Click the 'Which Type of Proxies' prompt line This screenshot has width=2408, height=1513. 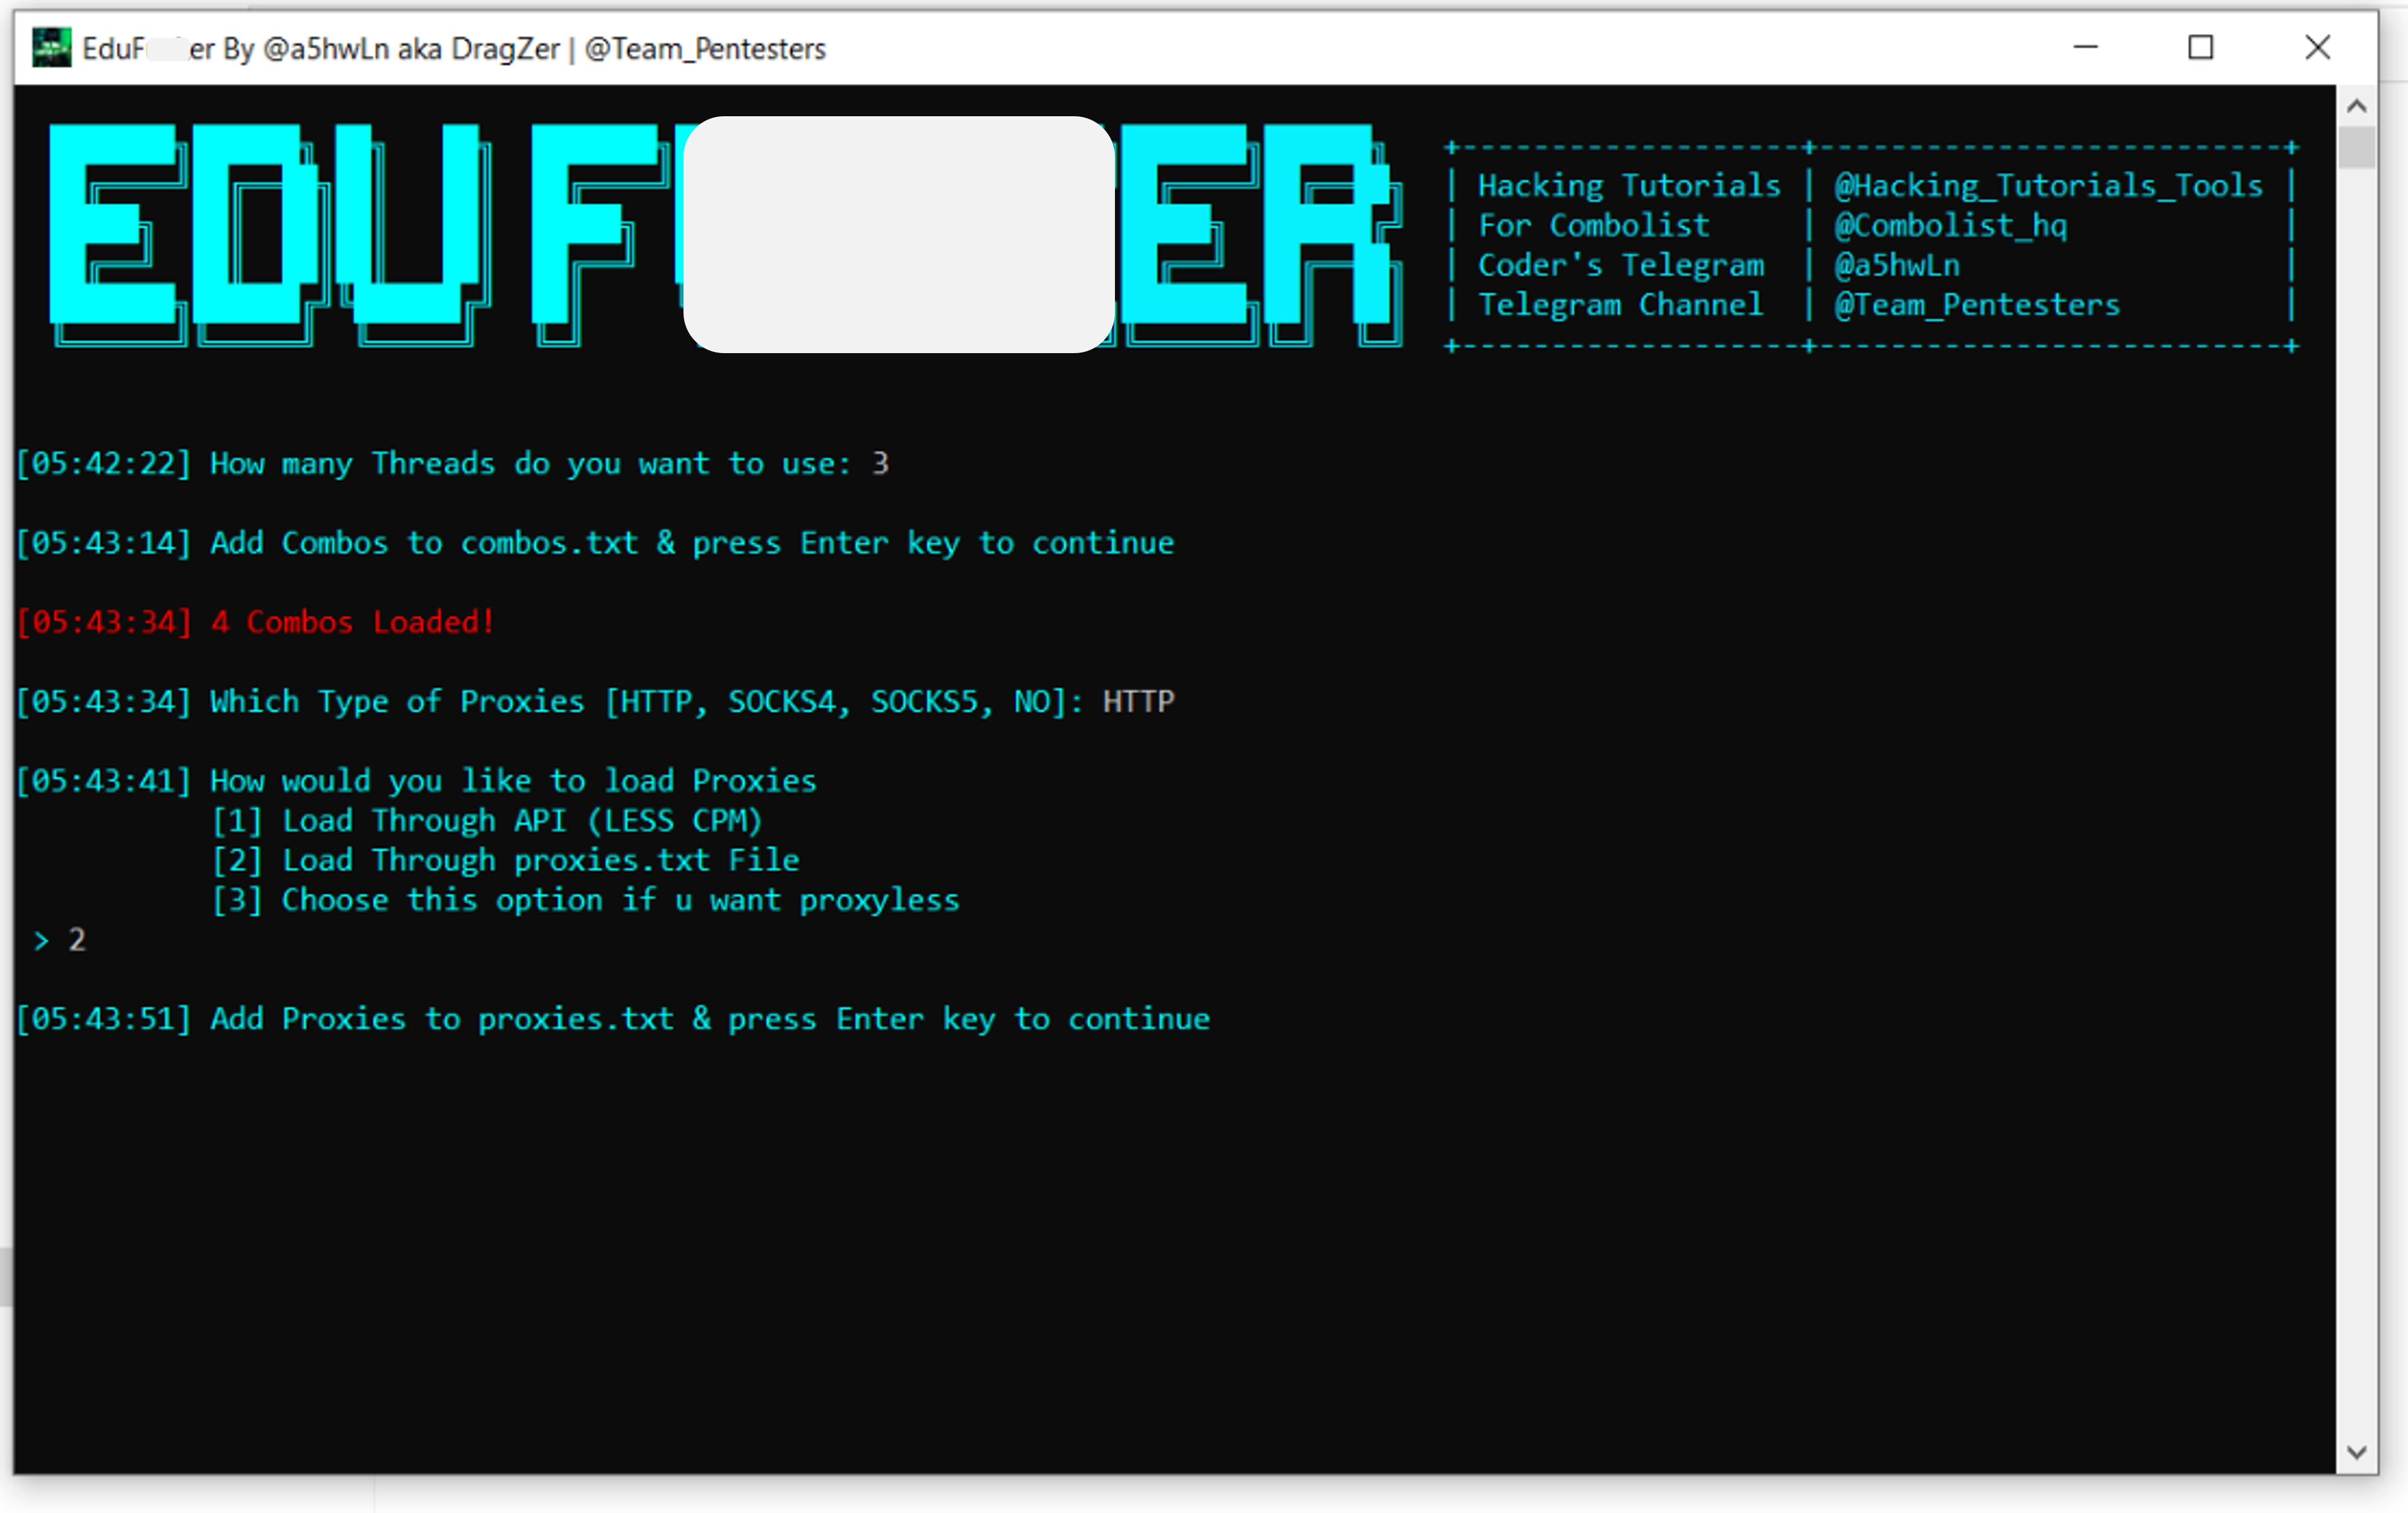595,702
